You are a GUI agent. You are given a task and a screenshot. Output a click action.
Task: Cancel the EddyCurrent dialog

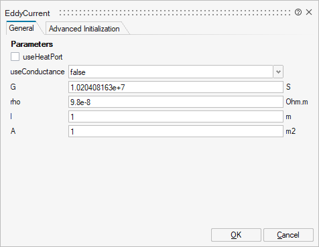coord(288,235)
